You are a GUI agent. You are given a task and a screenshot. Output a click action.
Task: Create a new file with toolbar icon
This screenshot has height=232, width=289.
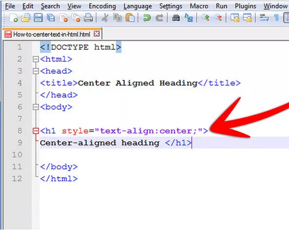pos(14,18)
